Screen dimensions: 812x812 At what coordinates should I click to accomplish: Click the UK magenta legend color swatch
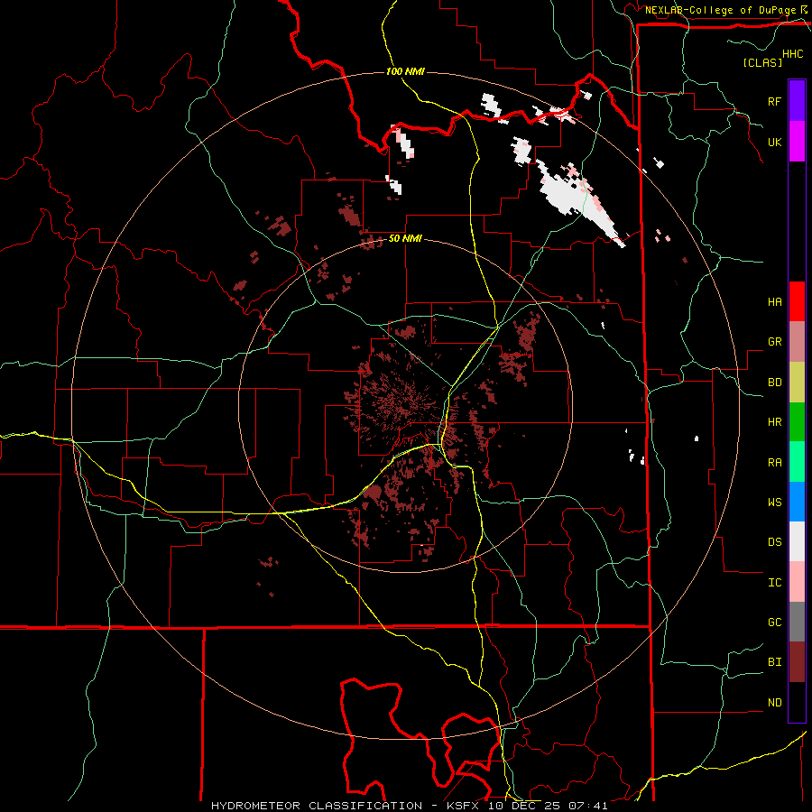(x=797, y=142)
